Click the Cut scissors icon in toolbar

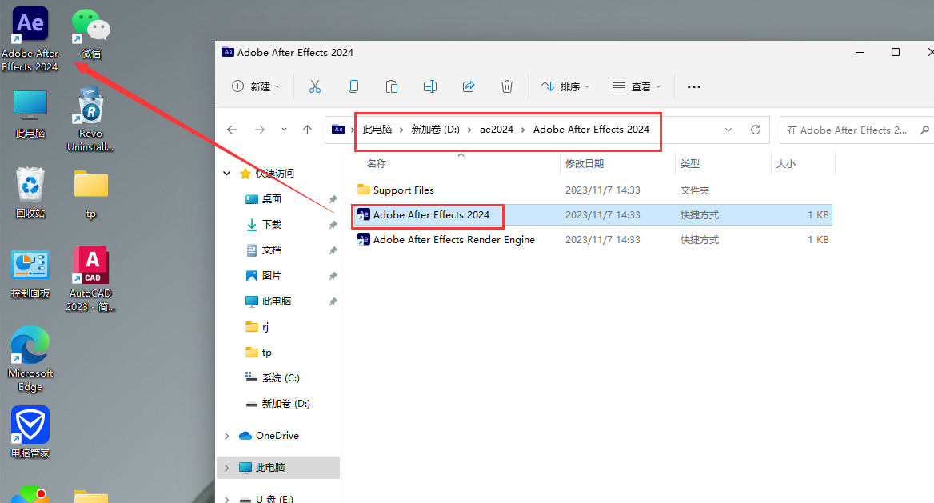tap(314, 86)
